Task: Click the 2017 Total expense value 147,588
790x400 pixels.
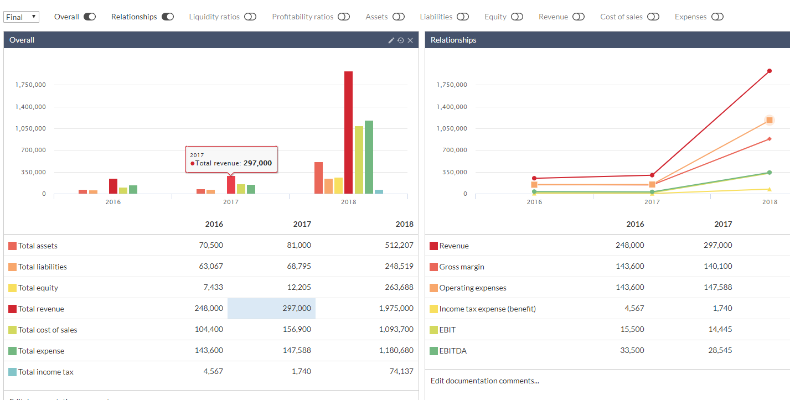Action: (297, 351)
